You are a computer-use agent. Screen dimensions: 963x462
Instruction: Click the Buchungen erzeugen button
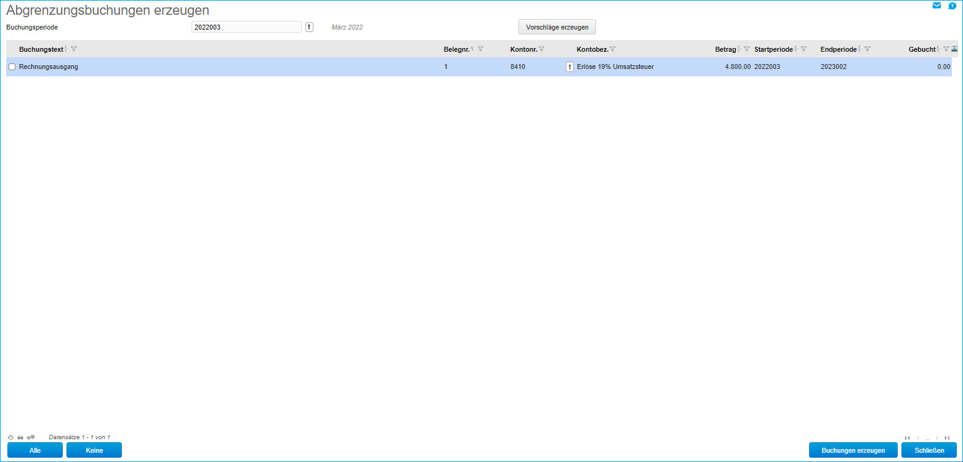pos(853,450)
